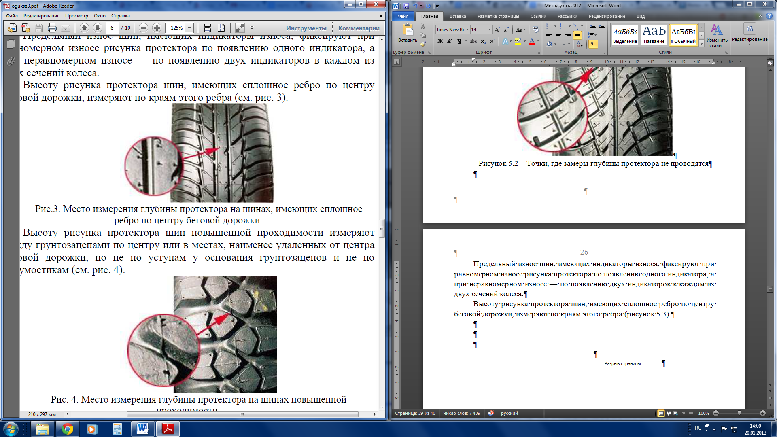This screenshot has width=777, height=437.
Task: Open the Tools pane in Adobe Reader
Action: coord(306,28)
